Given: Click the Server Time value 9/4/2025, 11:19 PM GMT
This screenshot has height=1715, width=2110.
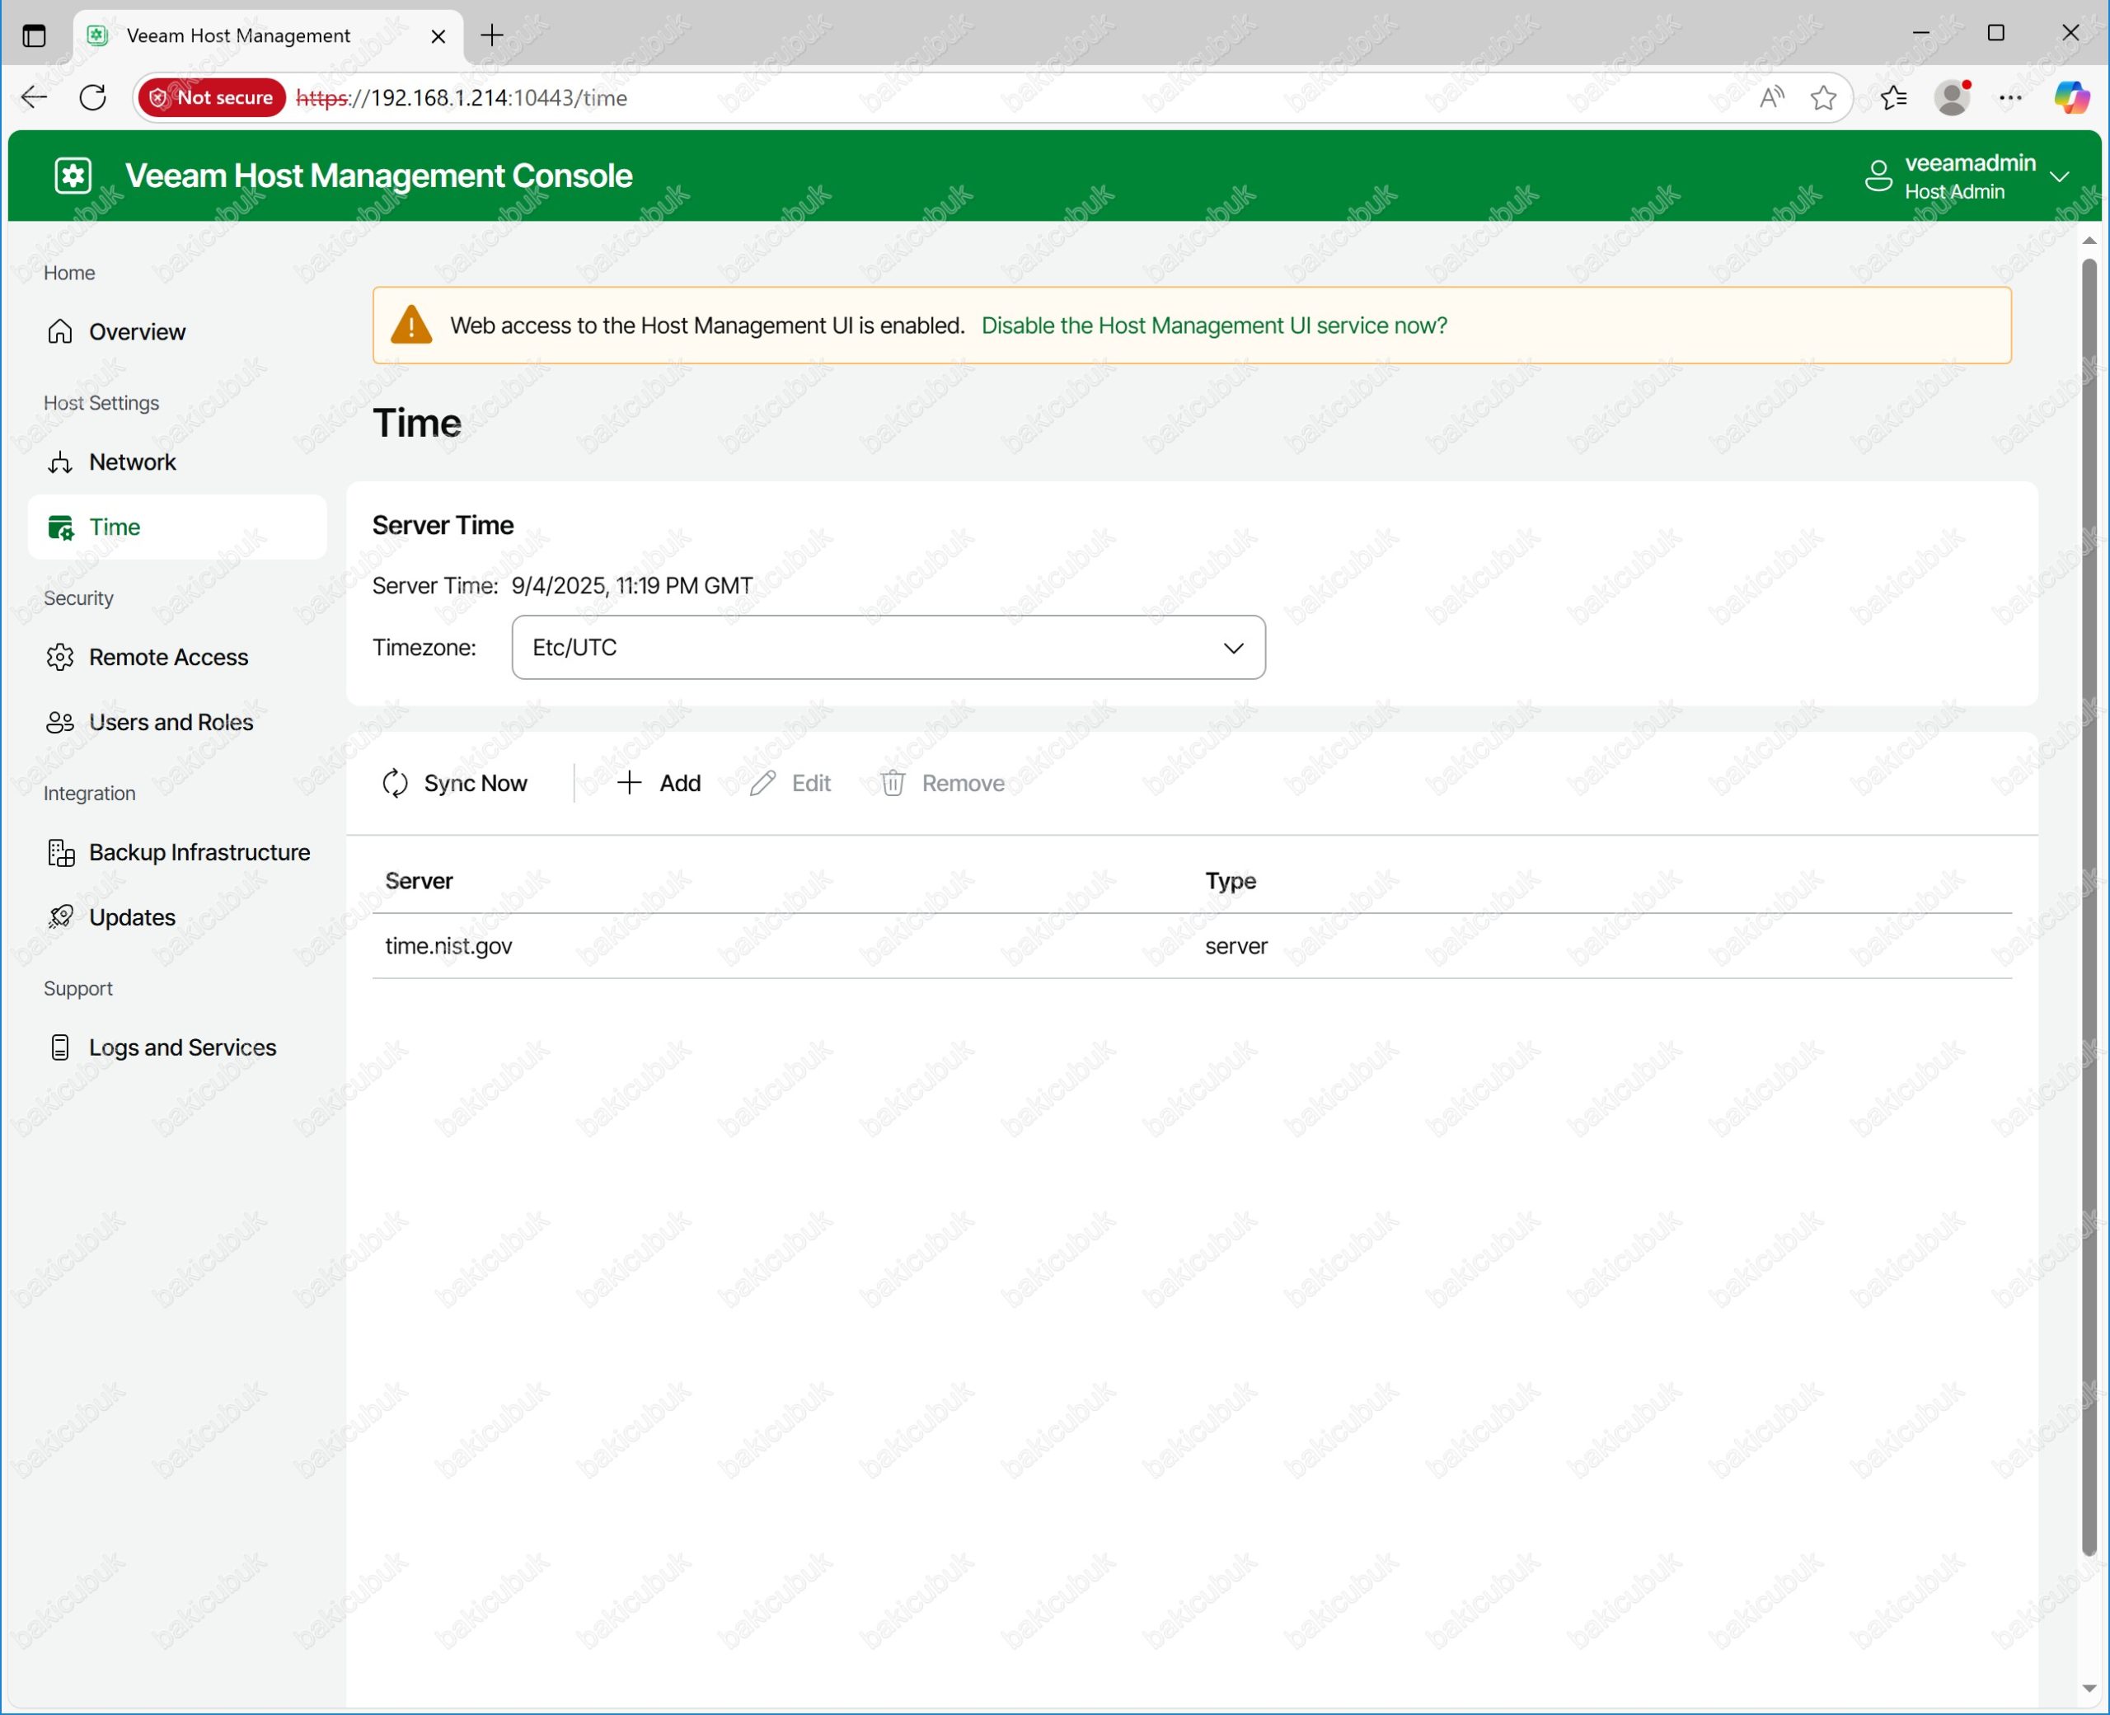Looking at the screenshot, I should 632,586.
